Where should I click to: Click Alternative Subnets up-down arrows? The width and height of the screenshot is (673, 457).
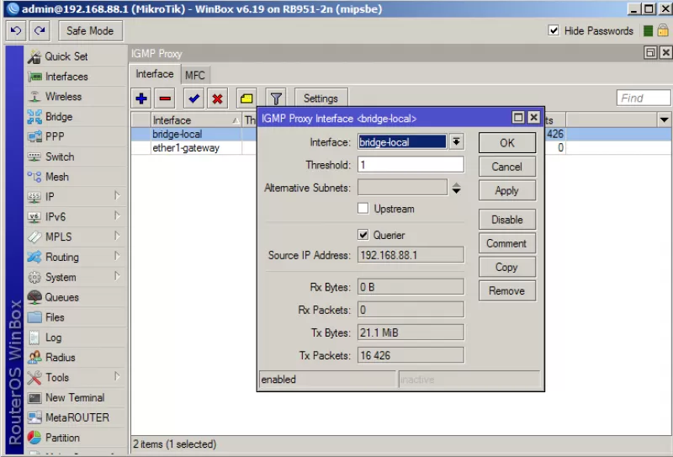click(x=456, y=188)
